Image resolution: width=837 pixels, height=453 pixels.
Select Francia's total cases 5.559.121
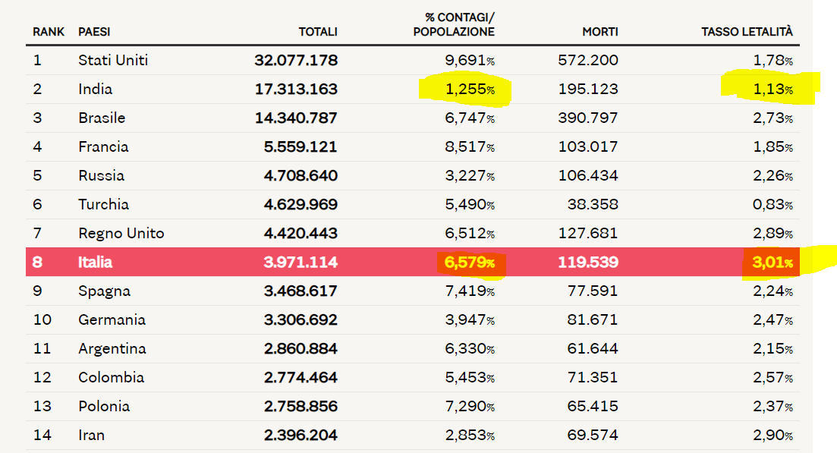click(301, 147)
